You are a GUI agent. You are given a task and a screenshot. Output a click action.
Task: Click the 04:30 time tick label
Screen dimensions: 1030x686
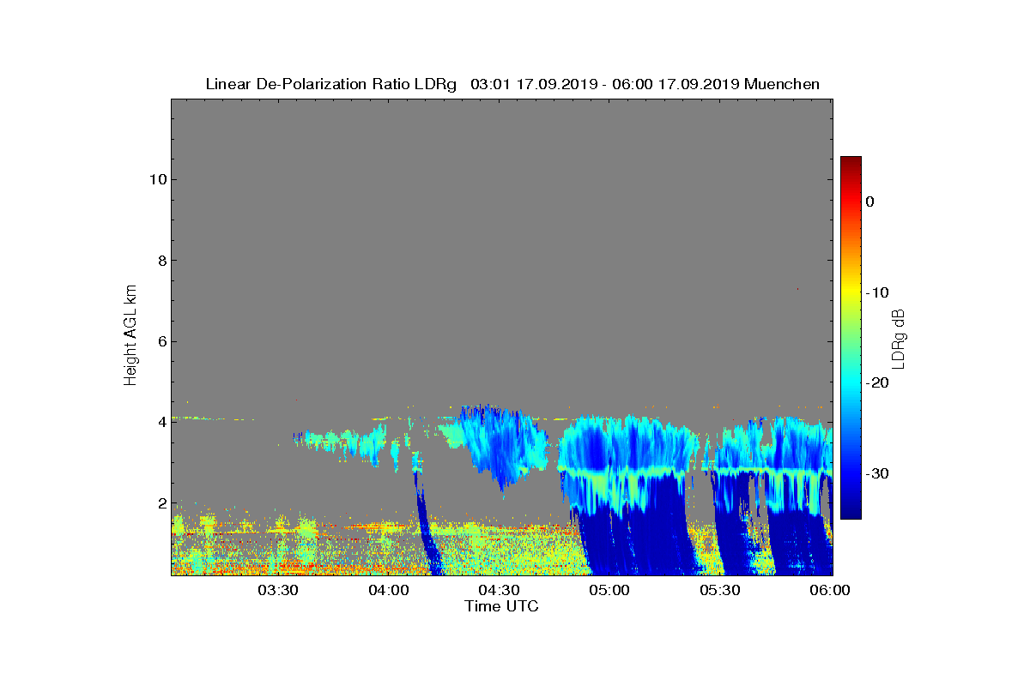click(499, 590)
